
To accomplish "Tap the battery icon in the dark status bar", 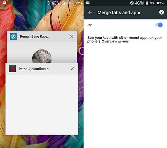I will 147,3.
